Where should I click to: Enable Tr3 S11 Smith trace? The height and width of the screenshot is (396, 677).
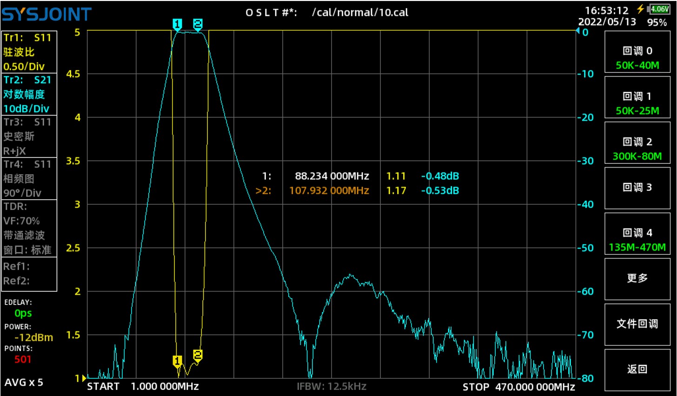pyautogui.click(x=29, y=136)
